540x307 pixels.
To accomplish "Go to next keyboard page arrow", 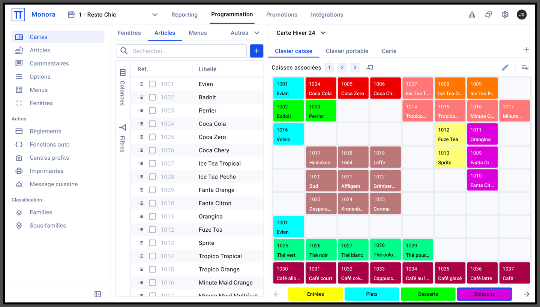I will (526, 294).
